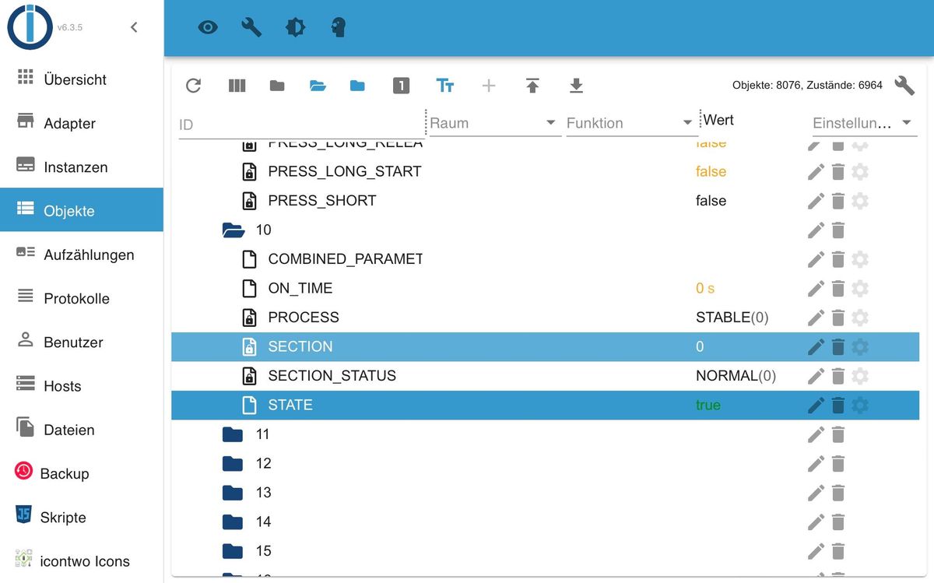Image resolution: width=934 pixels, height=583 pixels.
Task: Toggle the STATE true value
Action: 708,405
